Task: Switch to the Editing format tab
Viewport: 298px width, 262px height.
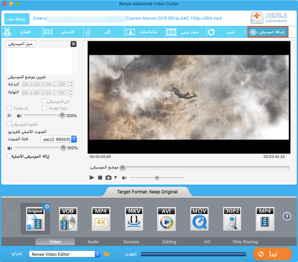Action: click(x=169, y=242)
